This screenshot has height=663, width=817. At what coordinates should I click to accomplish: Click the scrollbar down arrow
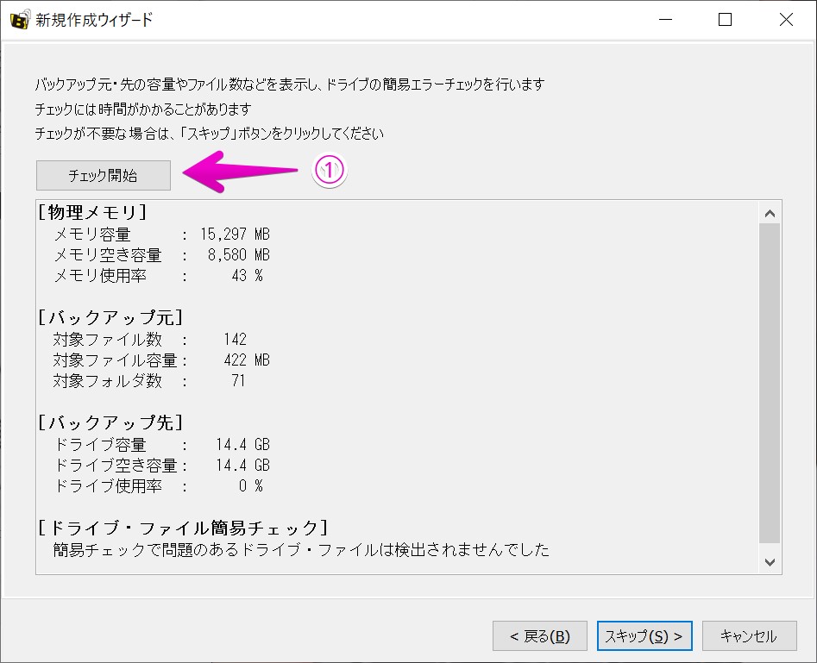tap(770, 562)
